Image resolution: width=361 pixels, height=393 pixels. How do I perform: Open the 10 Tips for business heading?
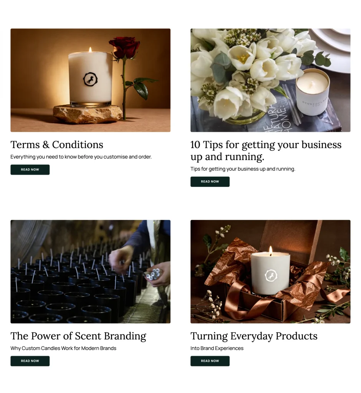click(x=266, y=150)
